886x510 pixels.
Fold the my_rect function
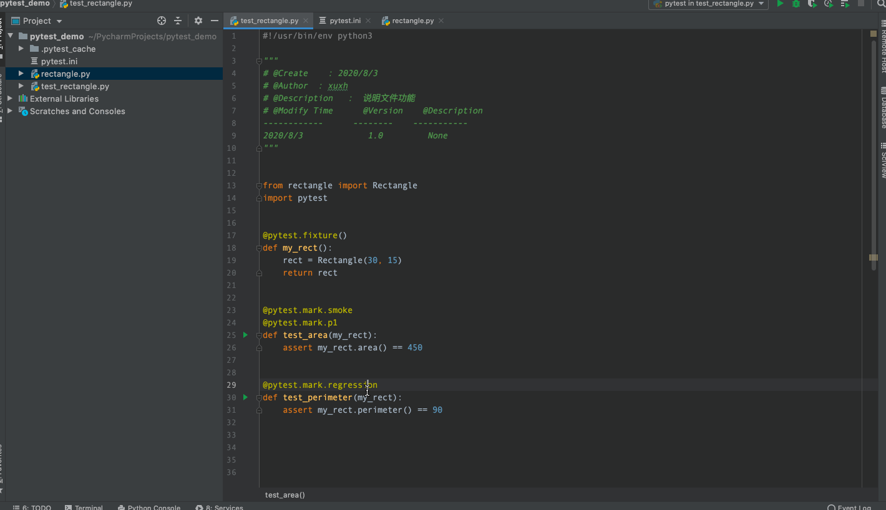click(259, 248)
